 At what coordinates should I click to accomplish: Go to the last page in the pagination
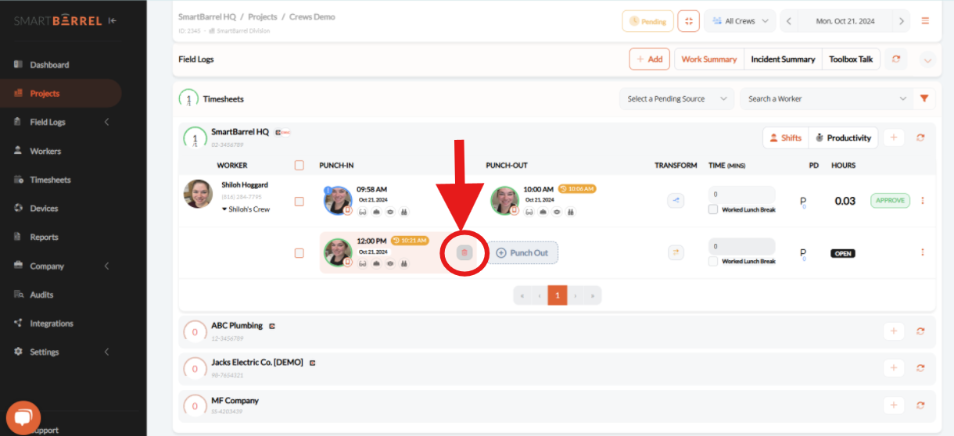[x=594, y=295]
